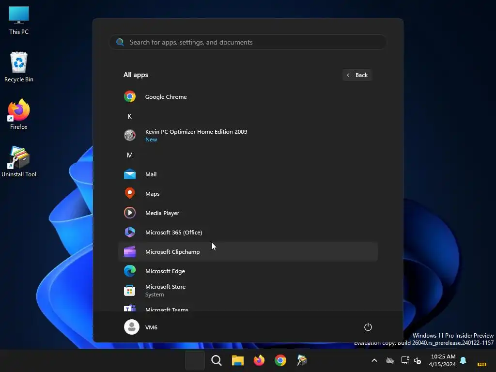Launch Microsoft Clipchamp
496x372 pixels.
248,252
